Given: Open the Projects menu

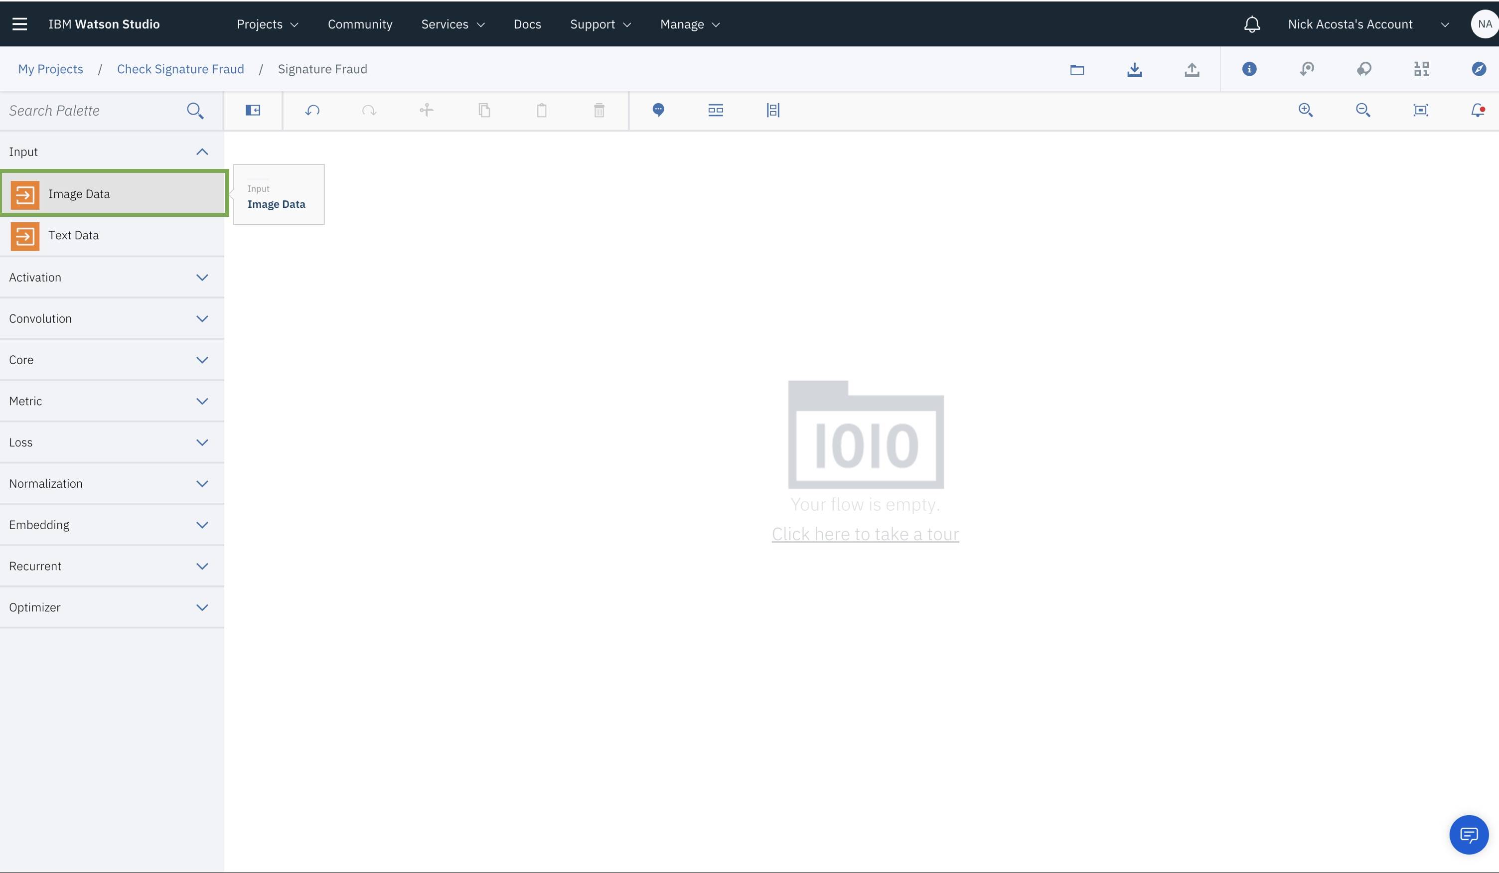Looking at the screenshot, I should pos(268,24).
